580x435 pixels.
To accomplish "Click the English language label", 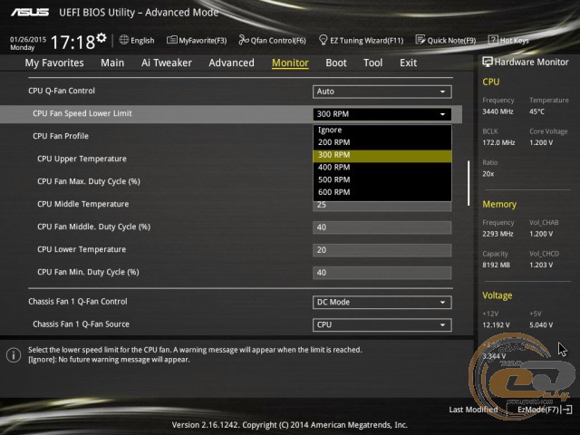I will pyautogui.click(x=142, y=40).
